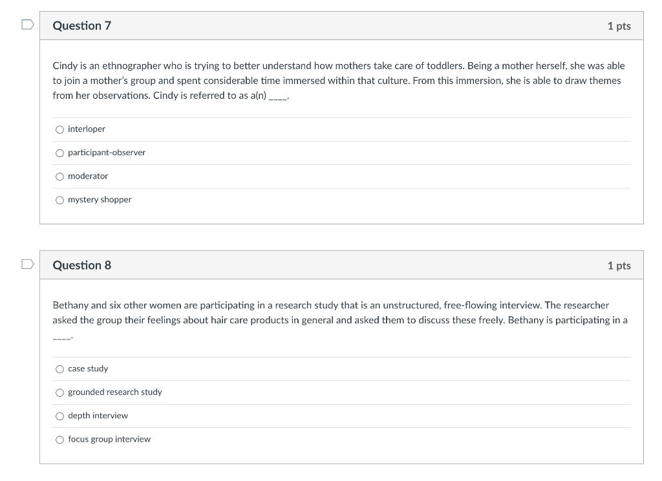Click the mystery shopper answer text
The width and height of the screenshot is (662, 481).
tap(100, 199)
